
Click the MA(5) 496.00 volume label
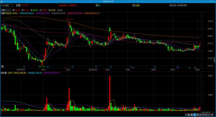tap(20, 73)
